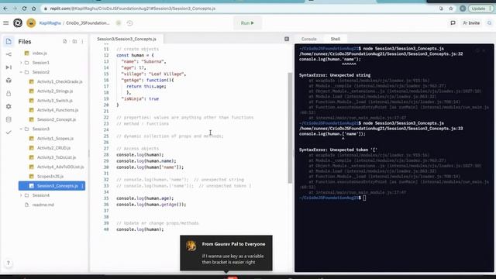496x279 pixels.
Task: Open the Secrets lock sidebar icon
Action: (9, 93)
